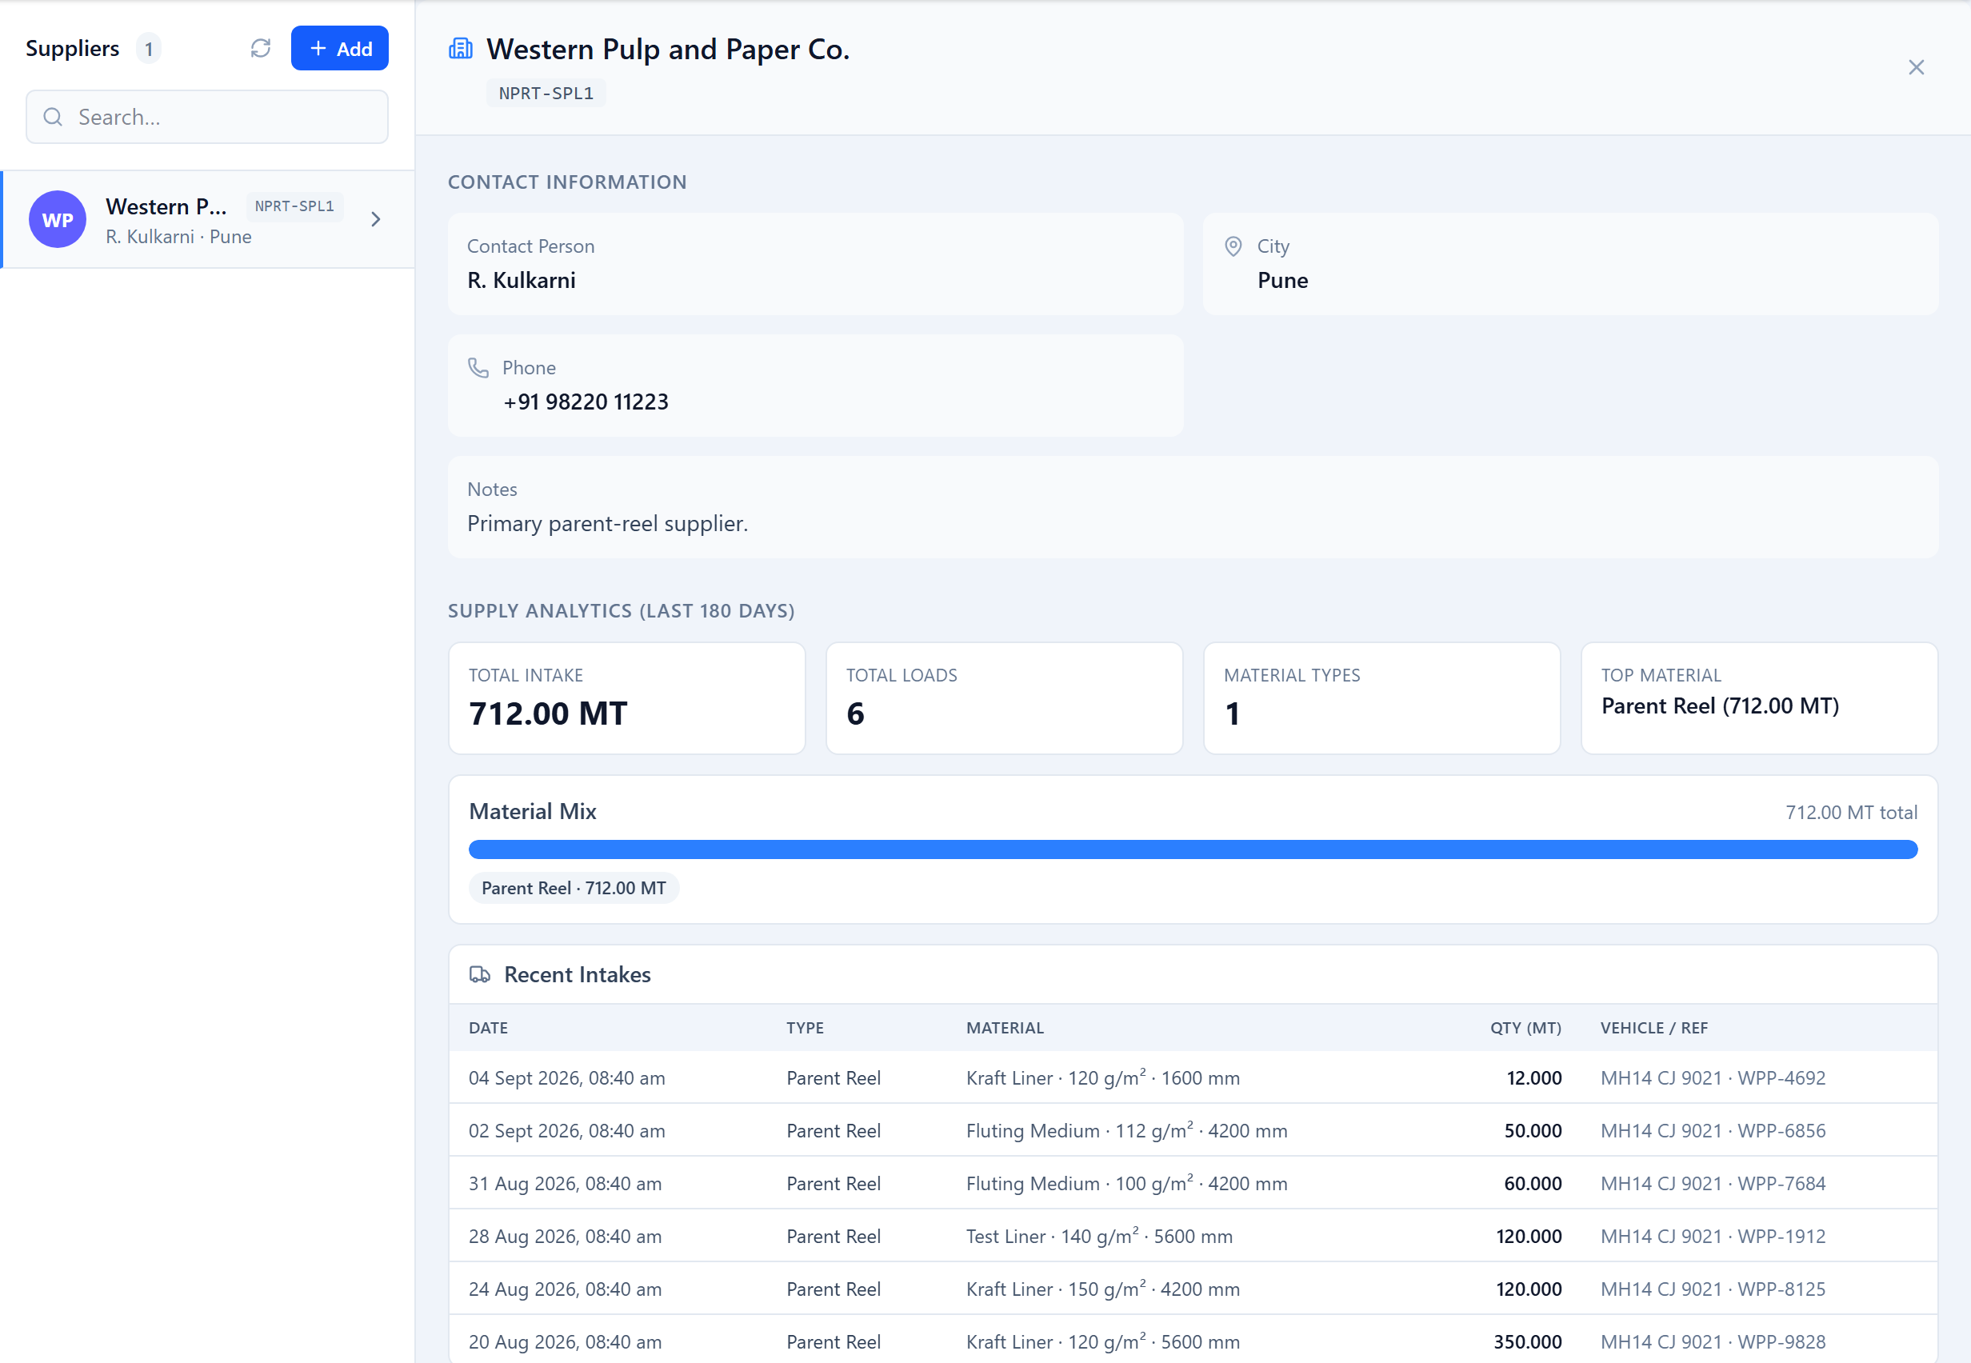Click the Top Material Parent Reel card
1971x1363 pixels.
[x=1759, y=698]
